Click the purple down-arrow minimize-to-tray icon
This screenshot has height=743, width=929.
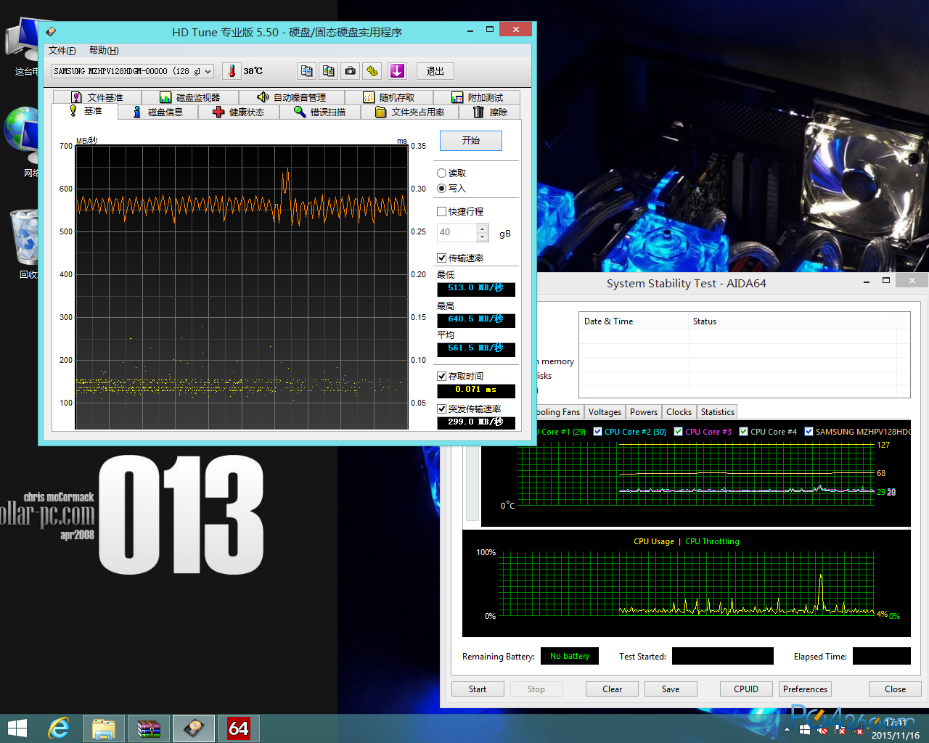click(x=397, y=71)
